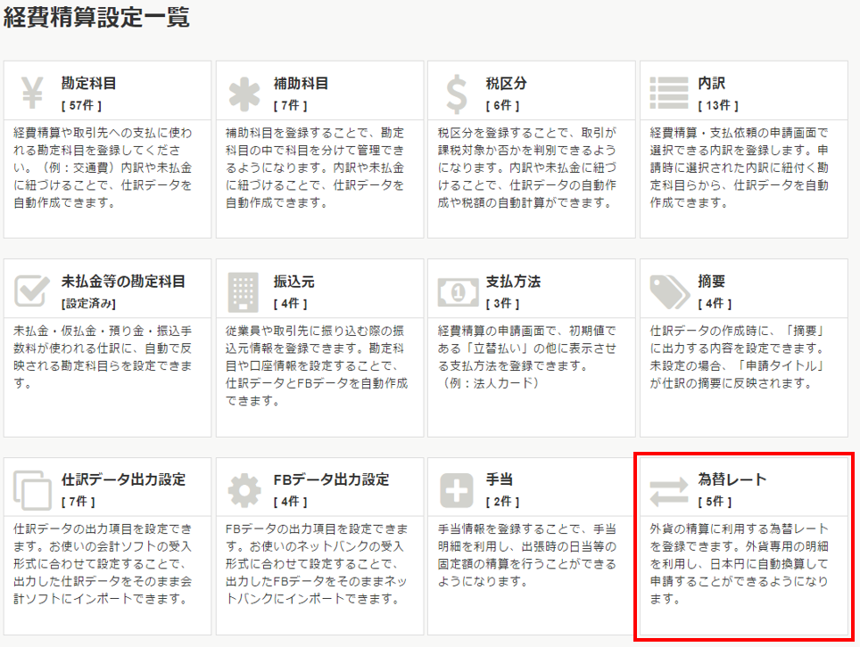Click the tag icon for 摘要

[667, 291]
